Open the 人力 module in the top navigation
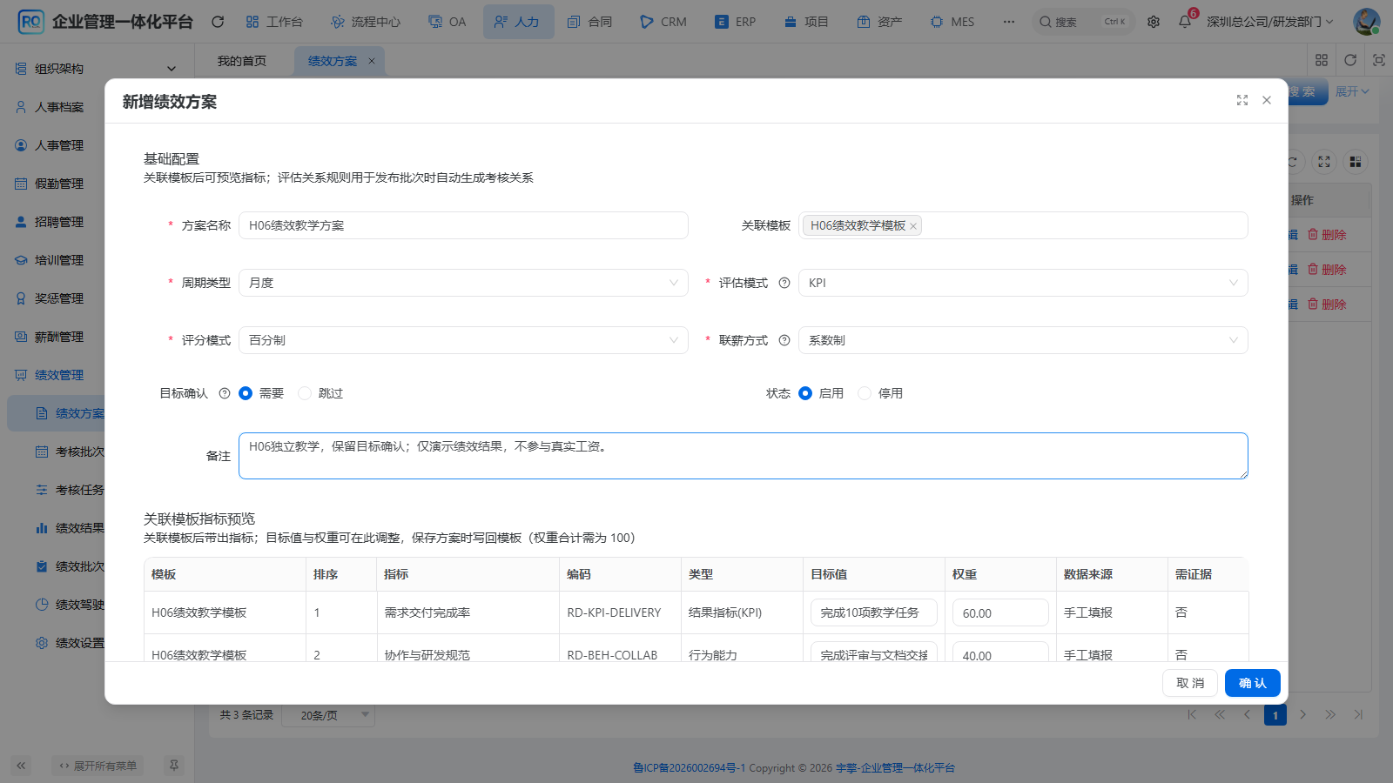 [x=518, y=22]
